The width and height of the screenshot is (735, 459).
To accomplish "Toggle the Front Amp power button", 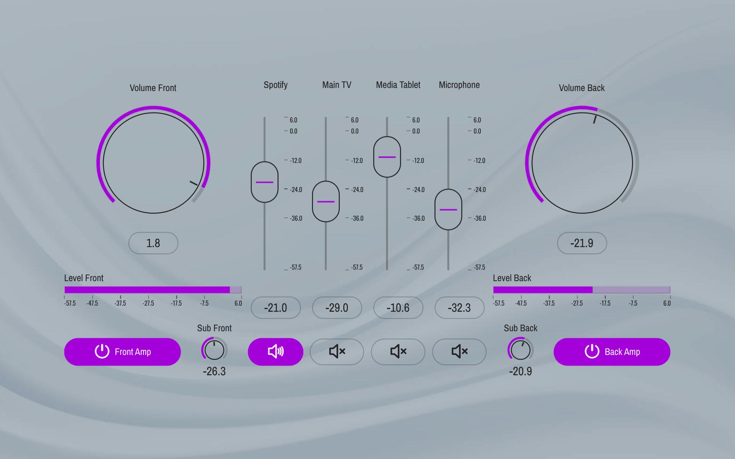I will pyautogui.click(x=122, y=352).
